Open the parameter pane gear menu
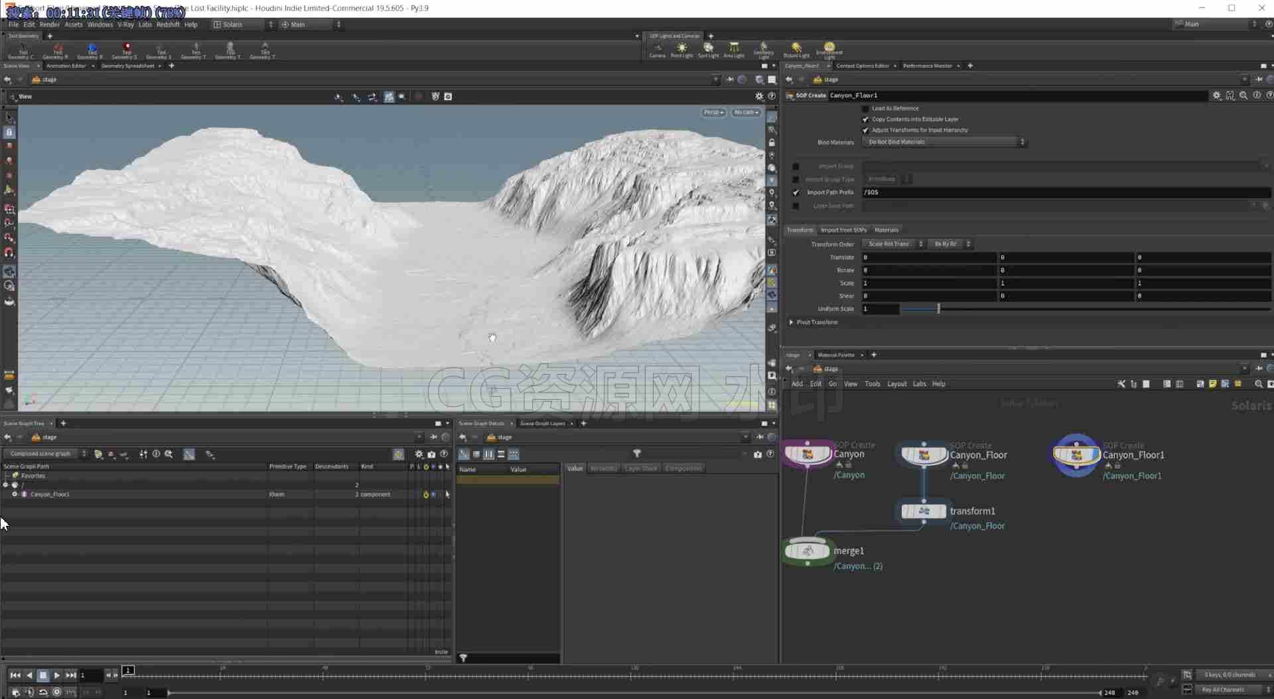 click(x=1216, y=95)
